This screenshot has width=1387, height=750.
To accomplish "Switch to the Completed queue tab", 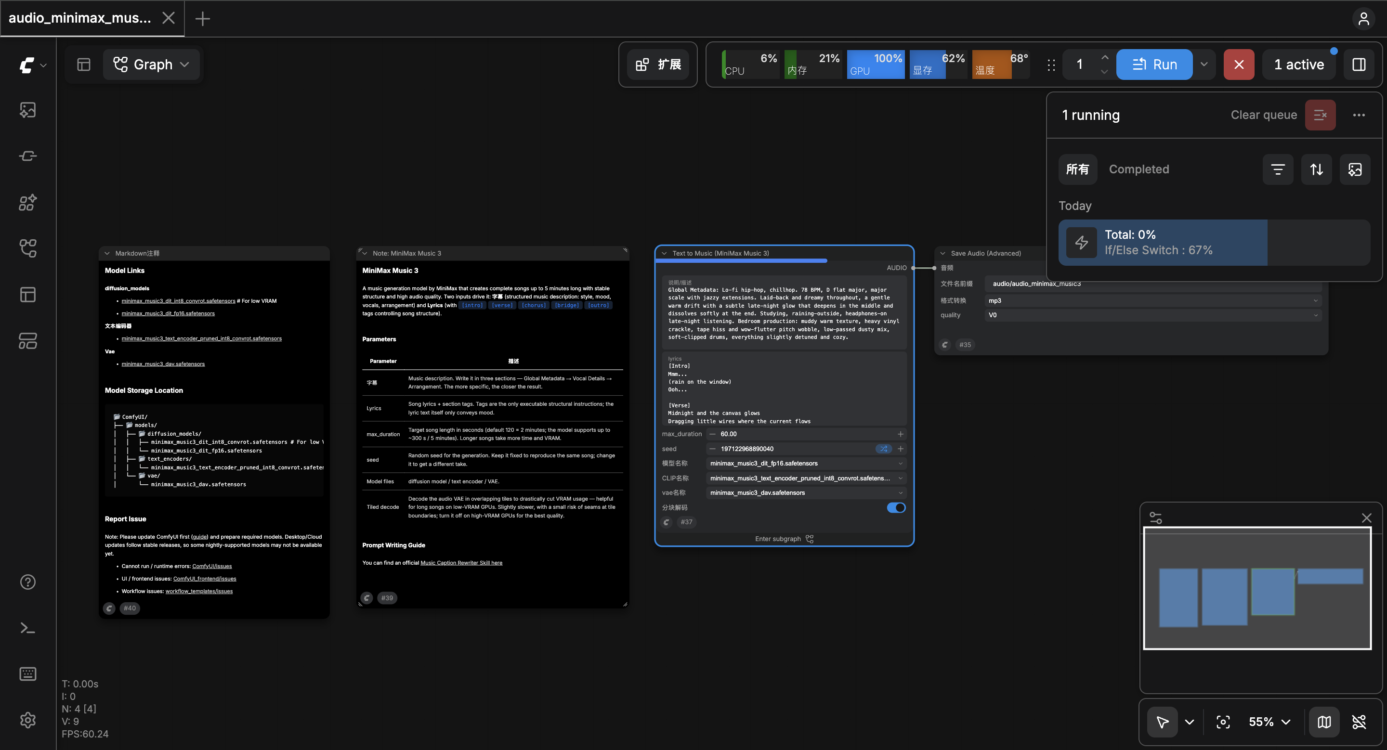I will pyautogui.click(x=1139, y=169).
